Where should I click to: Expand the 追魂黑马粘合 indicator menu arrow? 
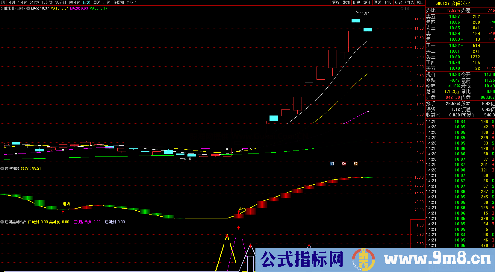click(x=2, y=222)
